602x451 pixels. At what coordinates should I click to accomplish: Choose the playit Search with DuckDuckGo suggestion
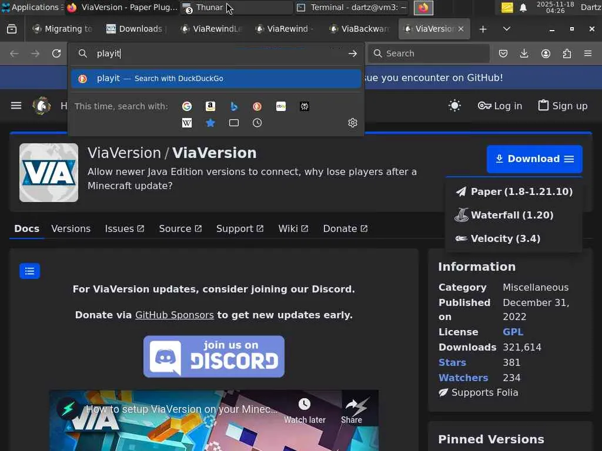[216, 79]
